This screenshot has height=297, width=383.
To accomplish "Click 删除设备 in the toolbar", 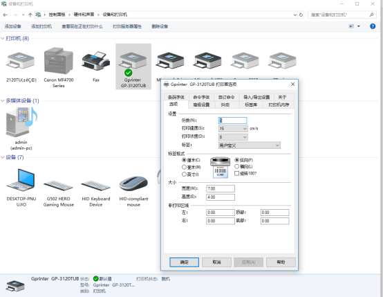I will pyautogui.click(x=160, y=26).
